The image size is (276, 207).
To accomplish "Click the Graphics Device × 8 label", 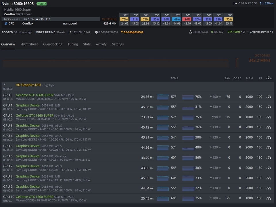I will (x=261, y=32).
